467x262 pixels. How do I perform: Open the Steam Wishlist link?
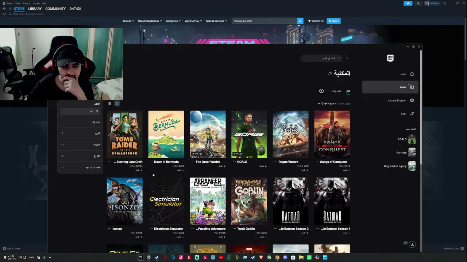click(316, 21)
